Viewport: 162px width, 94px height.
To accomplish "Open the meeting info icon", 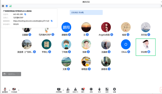I will [x=3, y=6].
